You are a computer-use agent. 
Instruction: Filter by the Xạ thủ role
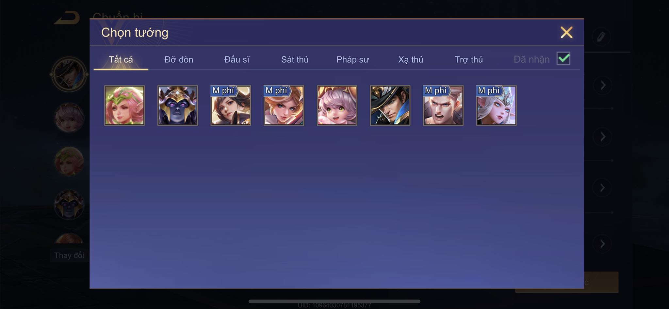[x=411, y=59]
